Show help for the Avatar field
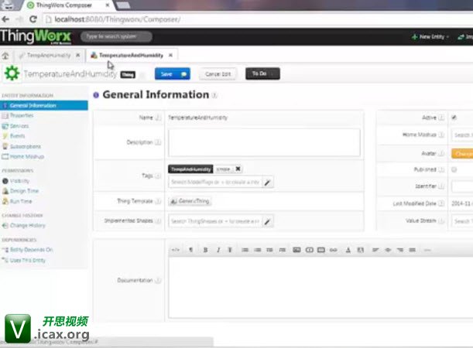This screenshot has width=473, height=348. (441, 154)
